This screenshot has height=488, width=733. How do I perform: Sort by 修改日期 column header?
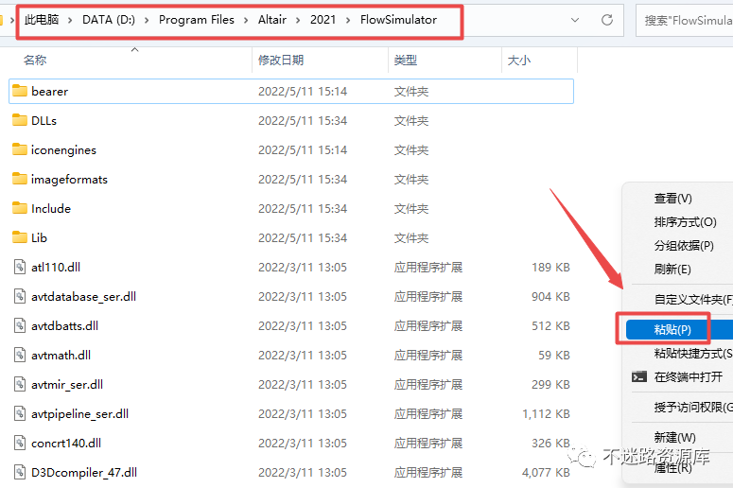coord(281,60)
